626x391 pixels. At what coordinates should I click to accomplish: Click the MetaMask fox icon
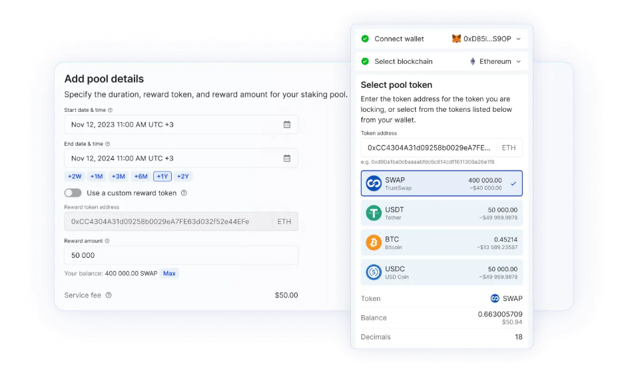click(456, 39)
